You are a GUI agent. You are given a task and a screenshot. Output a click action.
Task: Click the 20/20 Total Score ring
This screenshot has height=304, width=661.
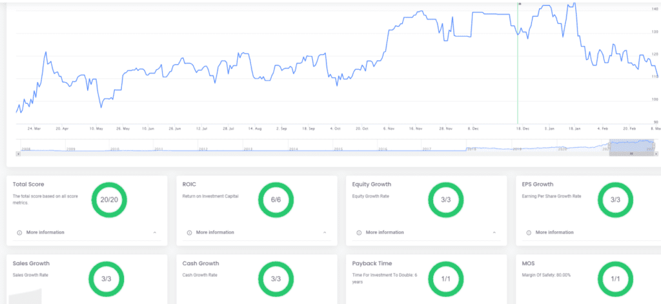click(x=109, y=200)
